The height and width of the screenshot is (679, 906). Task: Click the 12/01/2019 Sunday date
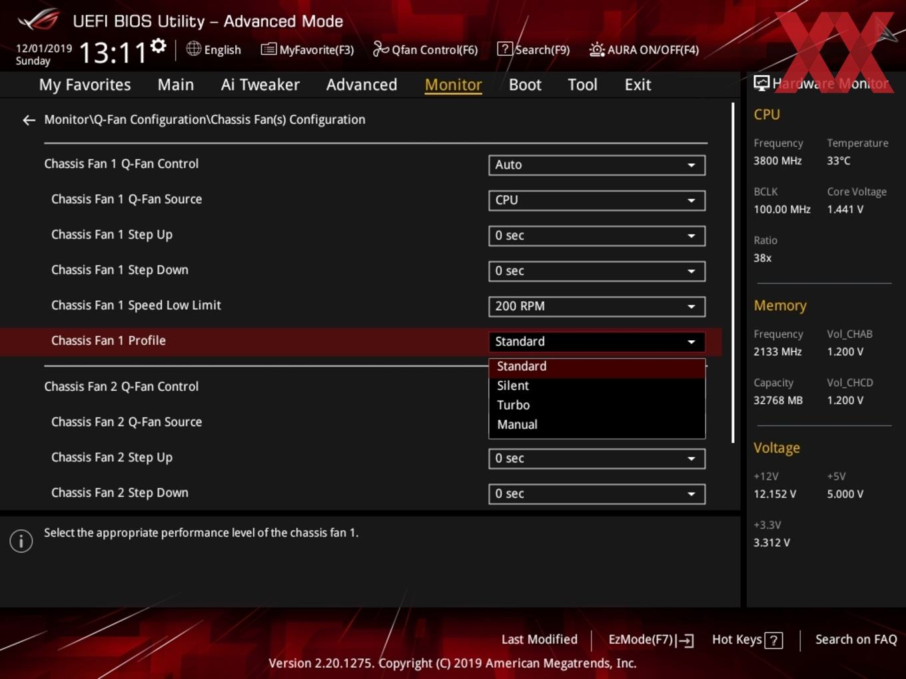[43, 55]
